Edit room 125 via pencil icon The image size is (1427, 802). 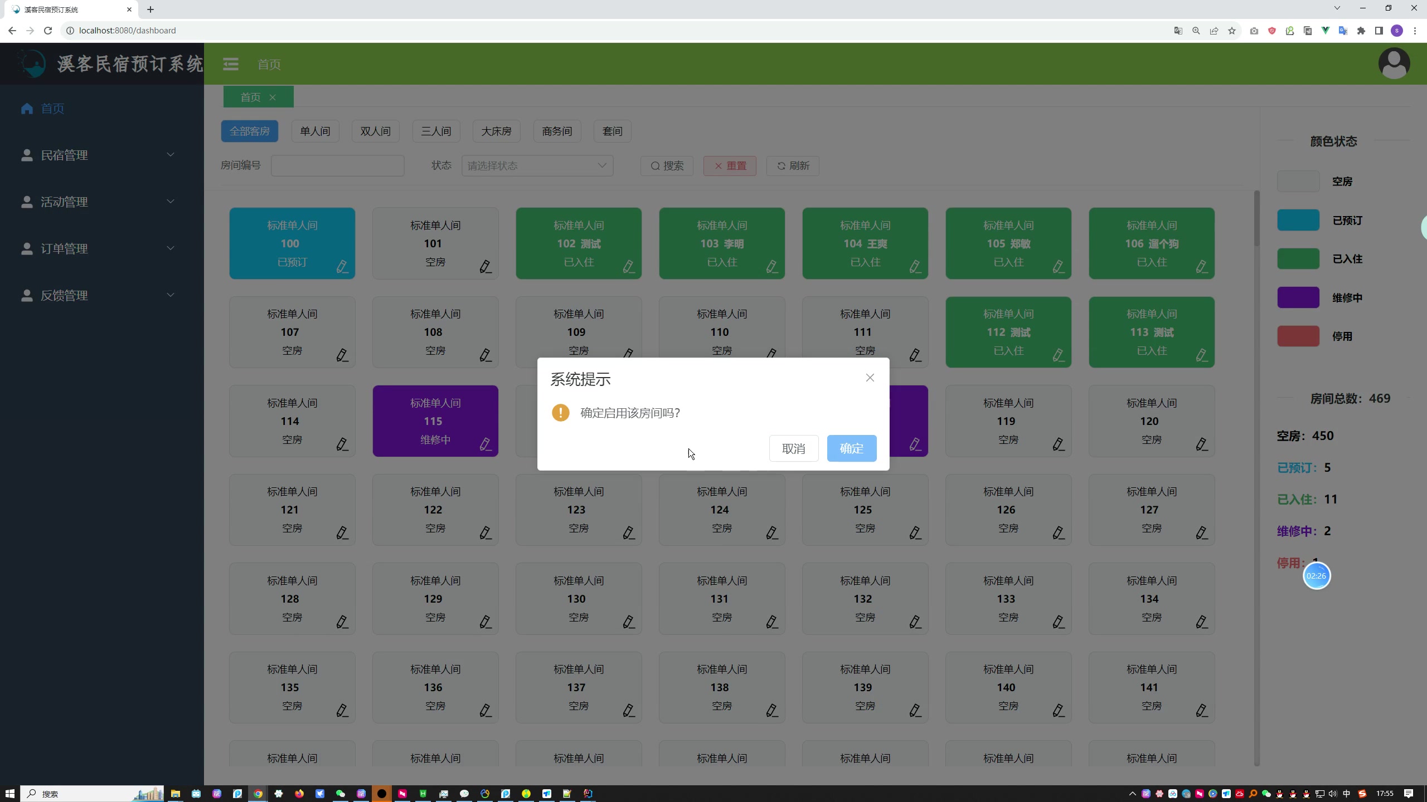(915, 533)
